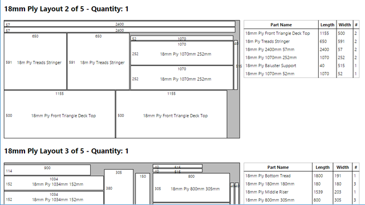Select the upper 1070mm 252mm ply piece
The height and width of the screenshot is (205, 365).
[182, 53]
